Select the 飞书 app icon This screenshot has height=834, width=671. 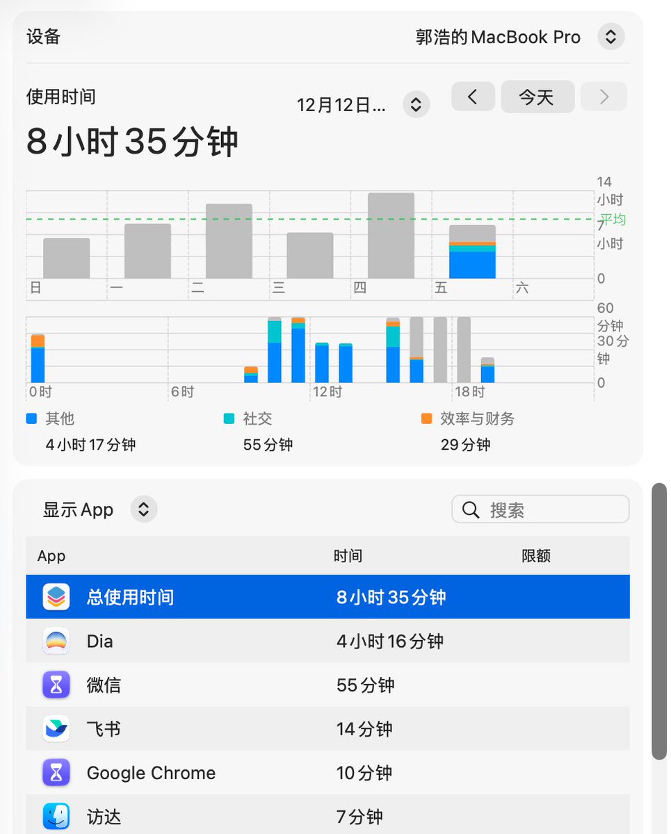[56, 728]
